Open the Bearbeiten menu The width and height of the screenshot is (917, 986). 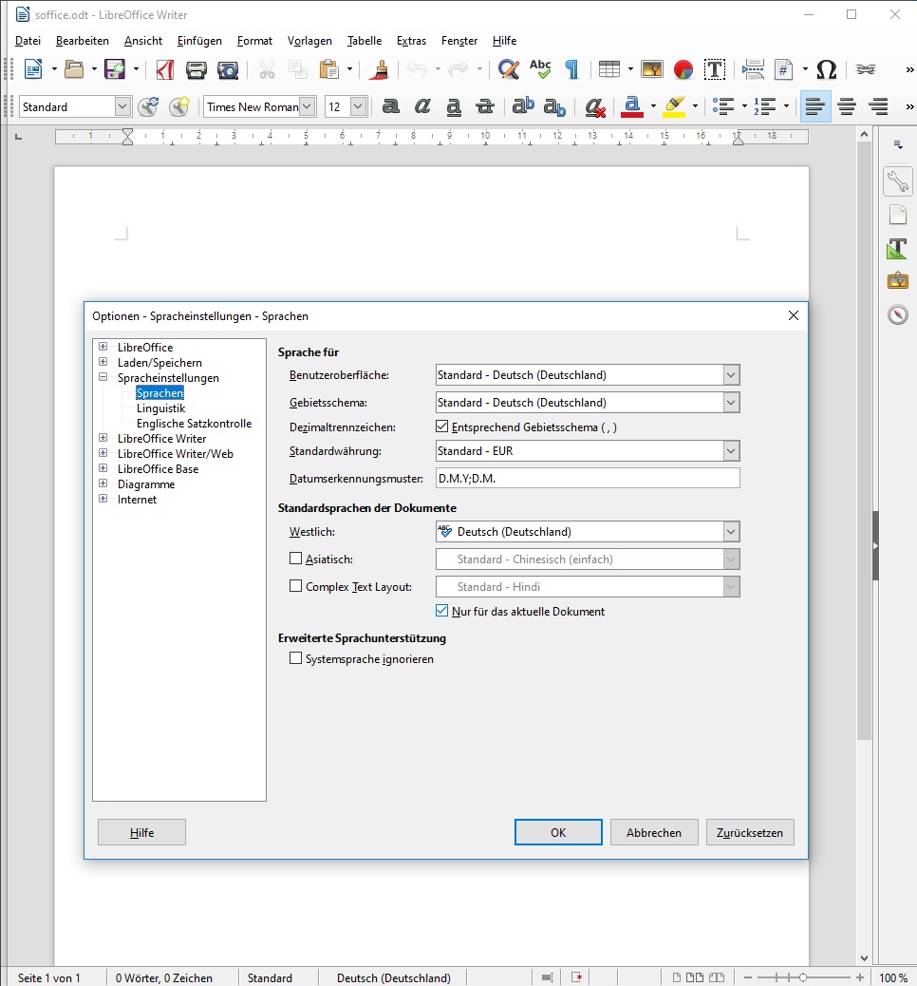click(83, 41)
